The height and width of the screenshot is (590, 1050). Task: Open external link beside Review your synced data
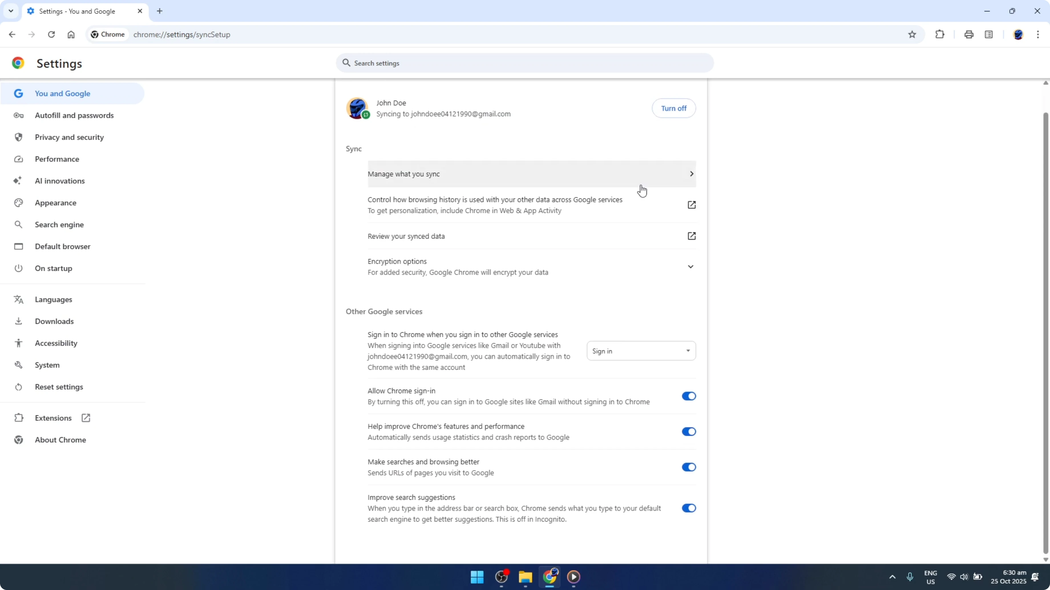tap(691, 236)
